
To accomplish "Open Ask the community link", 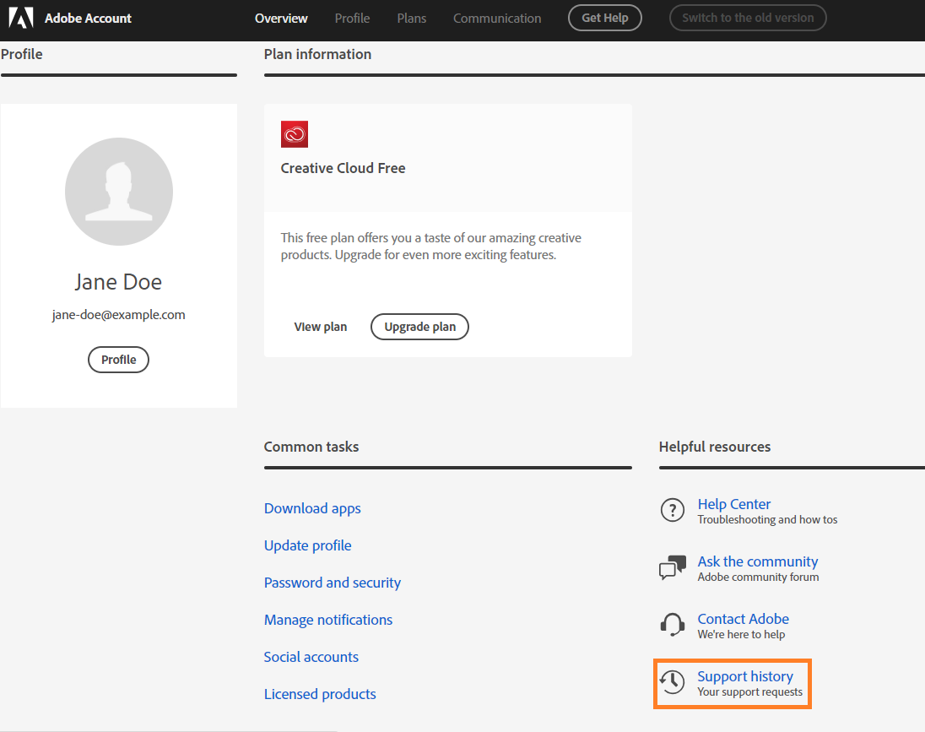I will coord(757,561).
